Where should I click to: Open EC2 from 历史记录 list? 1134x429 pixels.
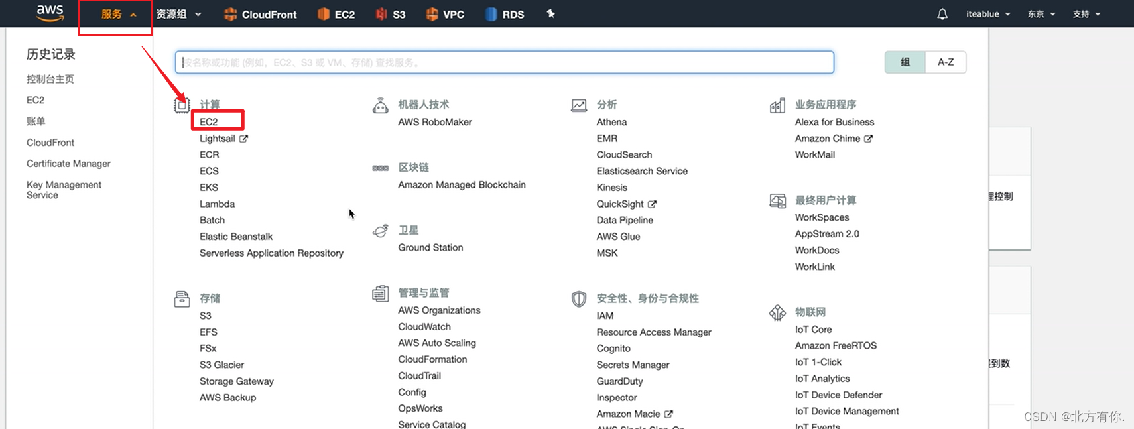[35, 100]
